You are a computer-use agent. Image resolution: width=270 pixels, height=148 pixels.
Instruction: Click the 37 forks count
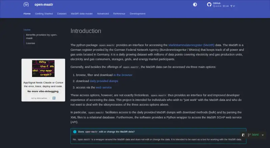point(233,6)
